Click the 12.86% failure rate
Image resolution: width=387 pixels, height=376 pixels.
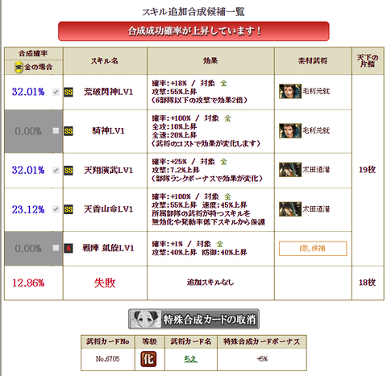(x=28, y=283)
